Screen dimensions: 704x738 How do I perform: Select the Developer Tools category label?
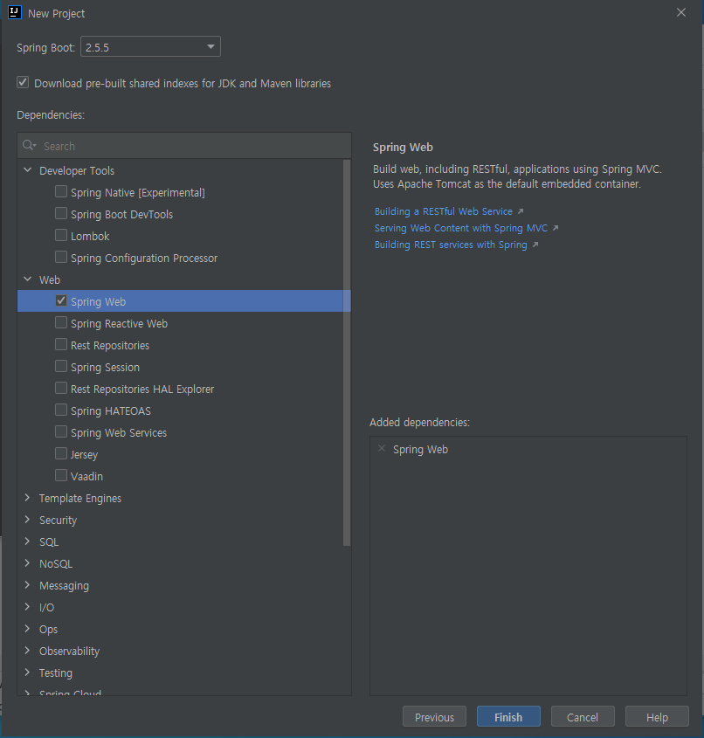coord(77,170)
